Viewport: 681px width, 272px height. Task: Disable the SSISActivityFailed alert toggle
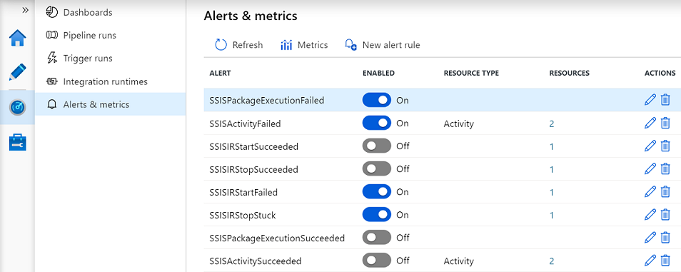click(x=376, y=124)
